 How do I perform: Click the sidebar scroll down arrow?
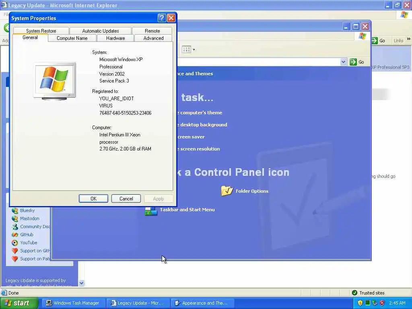tap(81, 283)
